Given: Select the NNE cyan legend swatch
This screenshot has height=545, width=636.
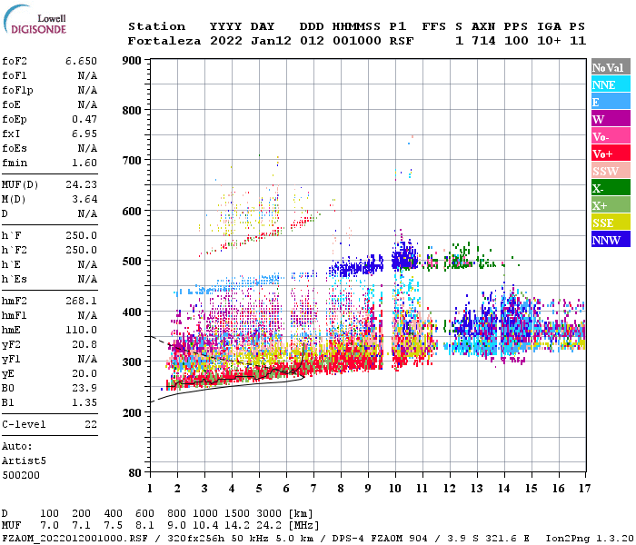Looking at the screenshot, I should [x=611, y=84].
